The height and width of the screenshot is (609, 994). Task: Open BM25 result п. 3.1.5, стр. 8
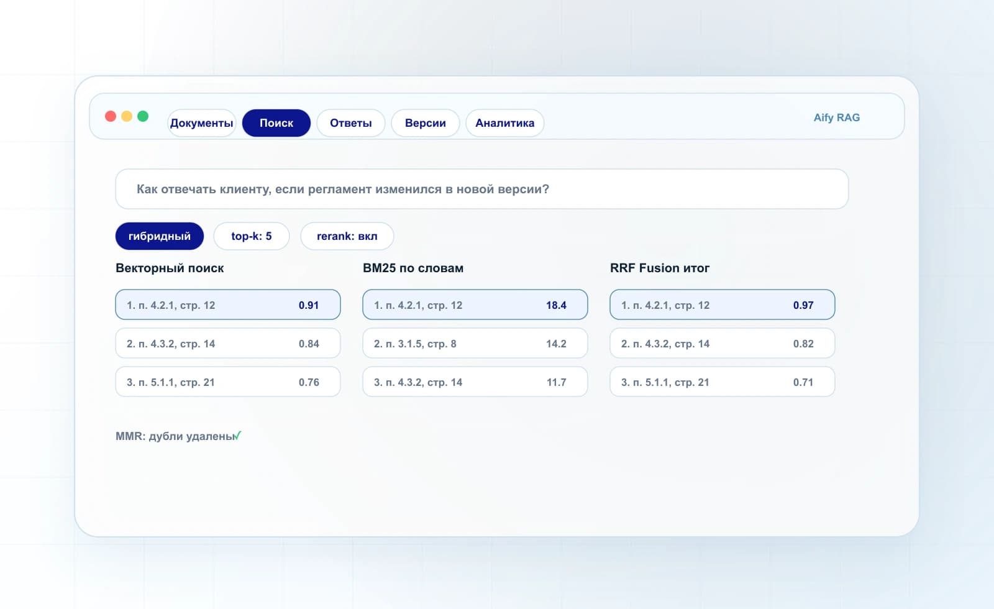coord(475,343)
